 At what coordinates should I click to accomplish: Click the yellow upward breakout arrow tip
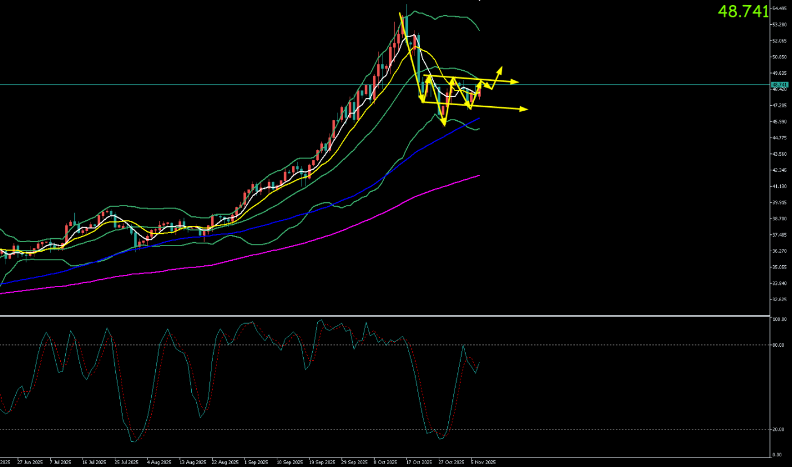coord(499,70)
